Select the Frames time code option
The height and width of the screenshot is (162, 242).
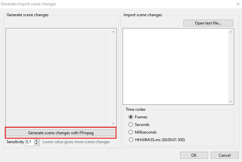pyautogui.click(x=138, y=117)
